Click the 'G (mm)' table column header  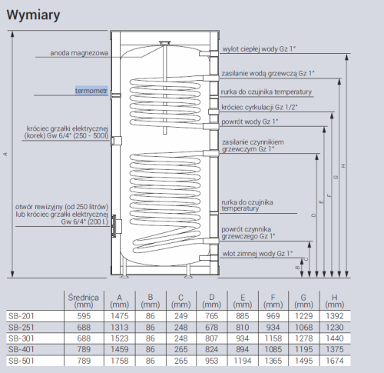(x=304, y=301)
